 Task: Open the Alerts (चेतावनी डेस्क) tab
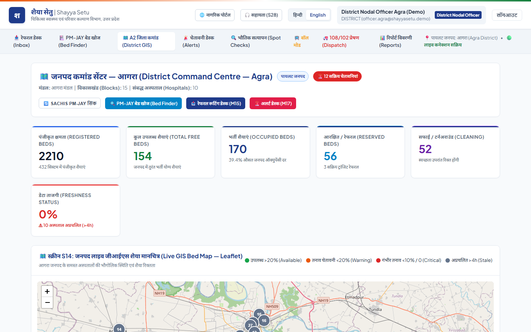pos(198,41)
